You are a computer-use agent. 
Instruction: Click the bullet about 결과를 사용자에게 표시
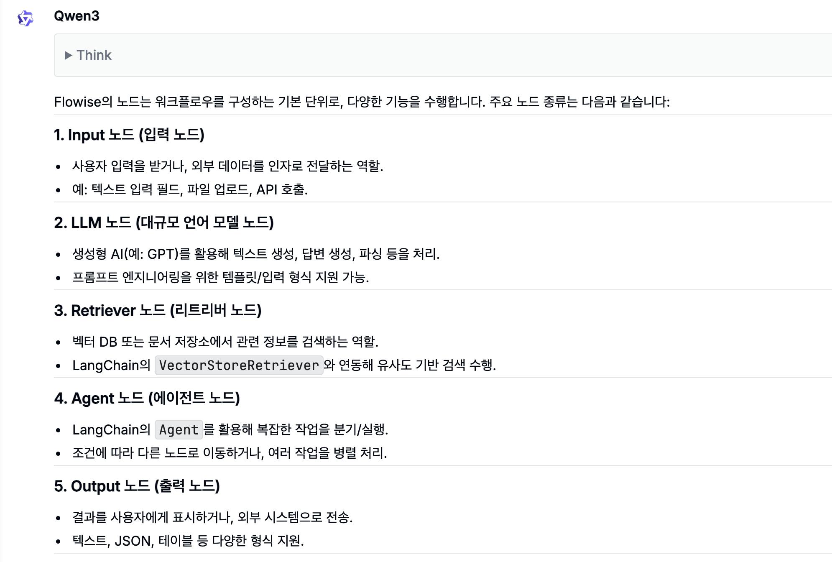point(212,517)
